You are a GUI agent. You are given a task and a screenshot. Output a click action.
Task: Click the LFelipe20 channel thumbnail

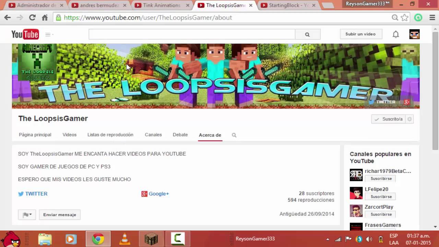[x=356, y=193]
